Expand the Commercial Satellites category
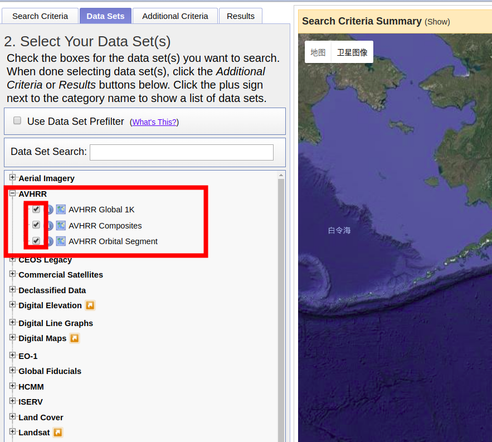492x442 pixels. pyautogui.click(x=12, y=274)
